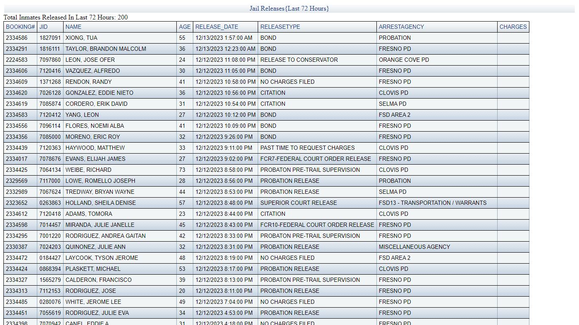The image size is (579, 325).
Task: Click FCR10-FEDERAL COURT ORDER RELEASE cell
Action: coord(317,225)
